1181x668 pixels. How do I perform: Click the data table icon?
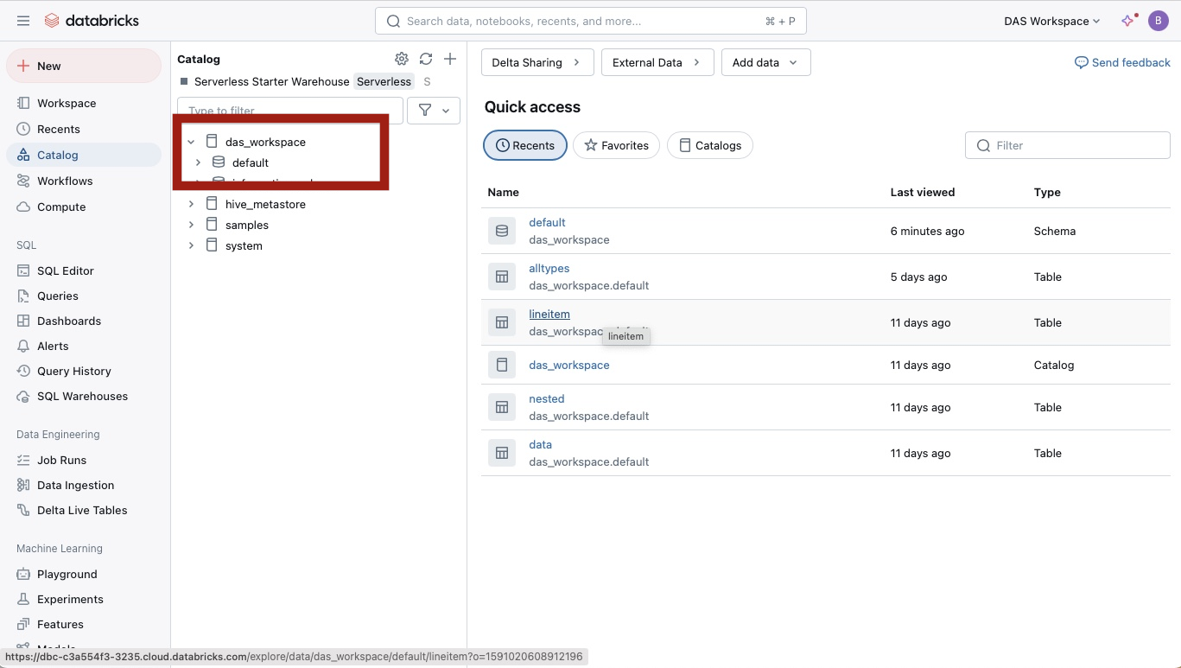502,453
